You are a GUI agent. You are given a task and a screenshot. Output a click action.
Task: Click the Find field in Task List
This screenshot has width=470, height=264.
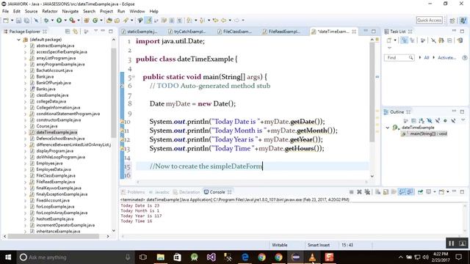tap(399, 57)
